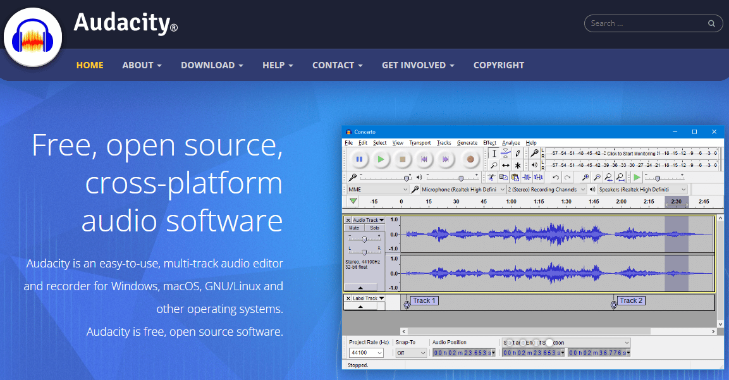Viewport: 729px width, 380px height.
Task: Click the Pause transport button
Action: click(x=359, y=159)
